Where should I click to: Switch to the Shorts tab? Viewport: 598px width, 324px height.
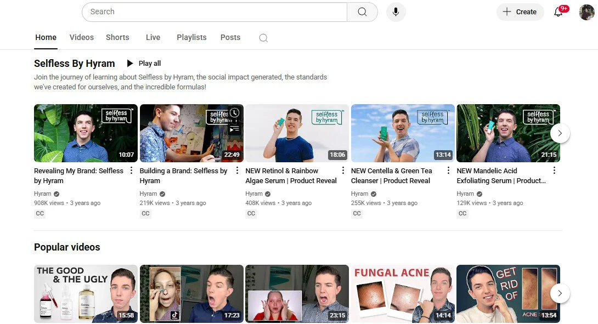117,37
